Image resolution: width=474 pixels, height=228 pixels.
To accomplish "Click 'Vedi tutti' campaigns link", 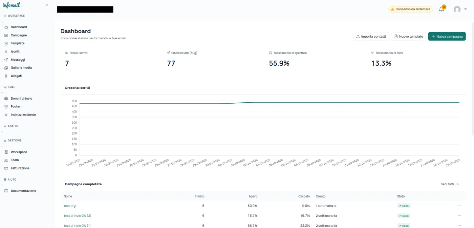I will 450,184.
